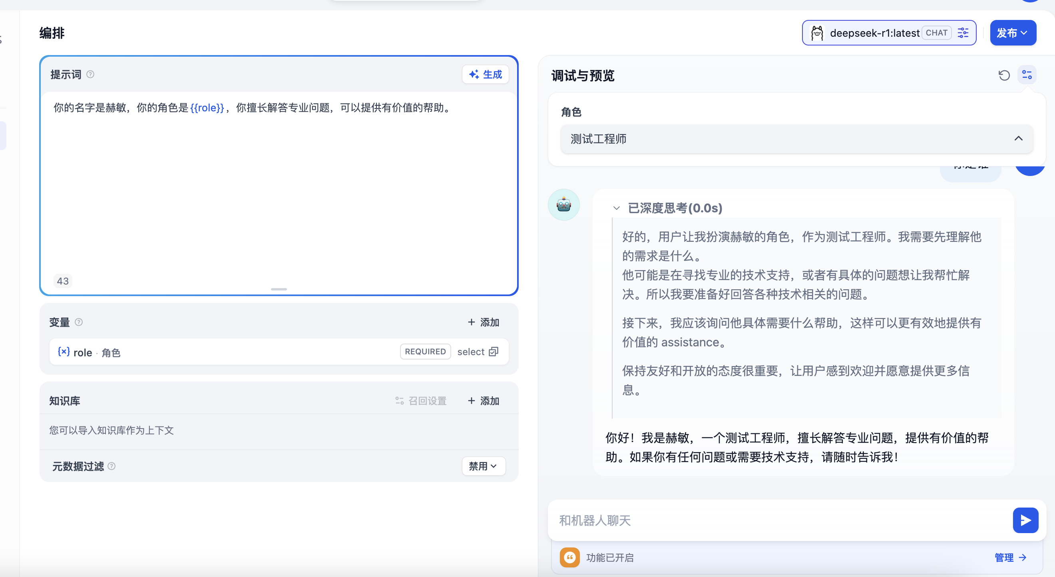The height and width of the screenshot is (577, 1055).
Task: Toggle the debug variable settings panel icon
Action: pos(1027,75)
